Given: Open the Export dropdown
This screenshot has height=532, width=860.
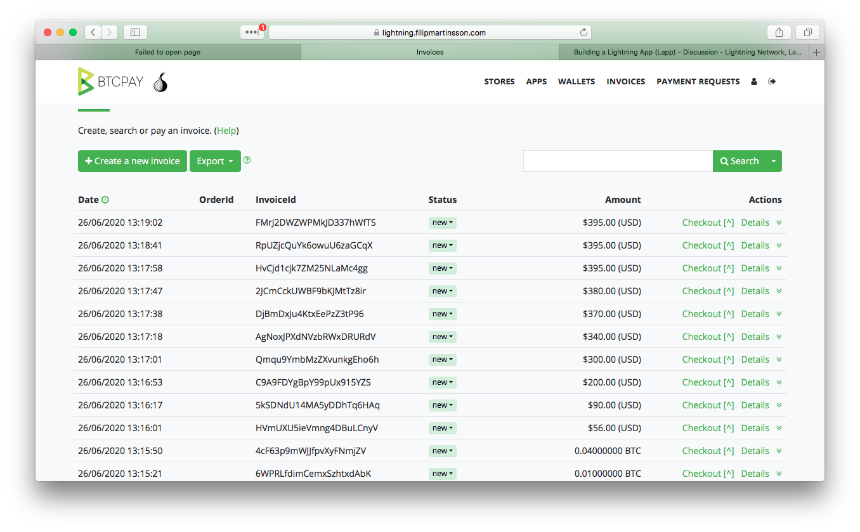Looking at the screenshot, I should click(215, 161).
